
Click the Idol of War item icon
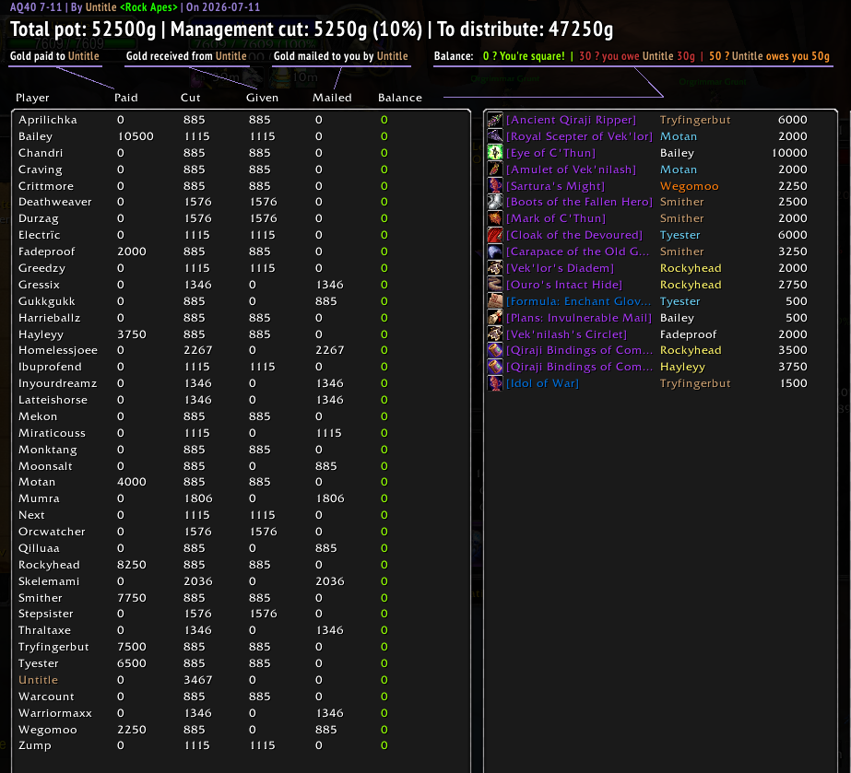(x=494, y=383)
